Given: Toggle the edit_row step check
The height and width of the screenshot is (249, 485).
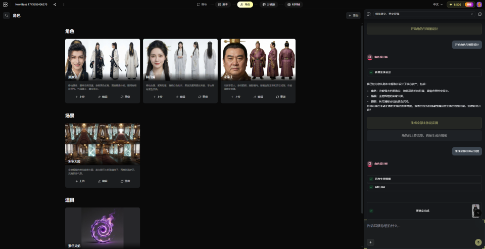Looking at the screenshot, I should pos(371,187).
